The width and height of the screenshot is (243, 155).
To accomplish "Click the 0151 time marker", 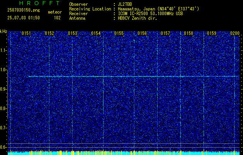I will [26, 33].
